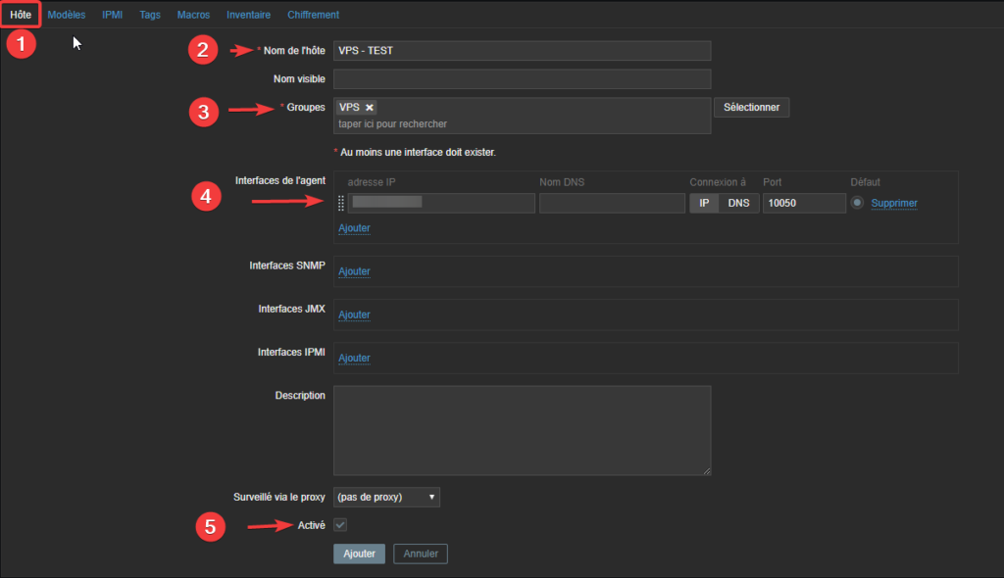The image size is (1004, 578).
Task: Select the Défaut interface radio button
Action: [858, 203]
